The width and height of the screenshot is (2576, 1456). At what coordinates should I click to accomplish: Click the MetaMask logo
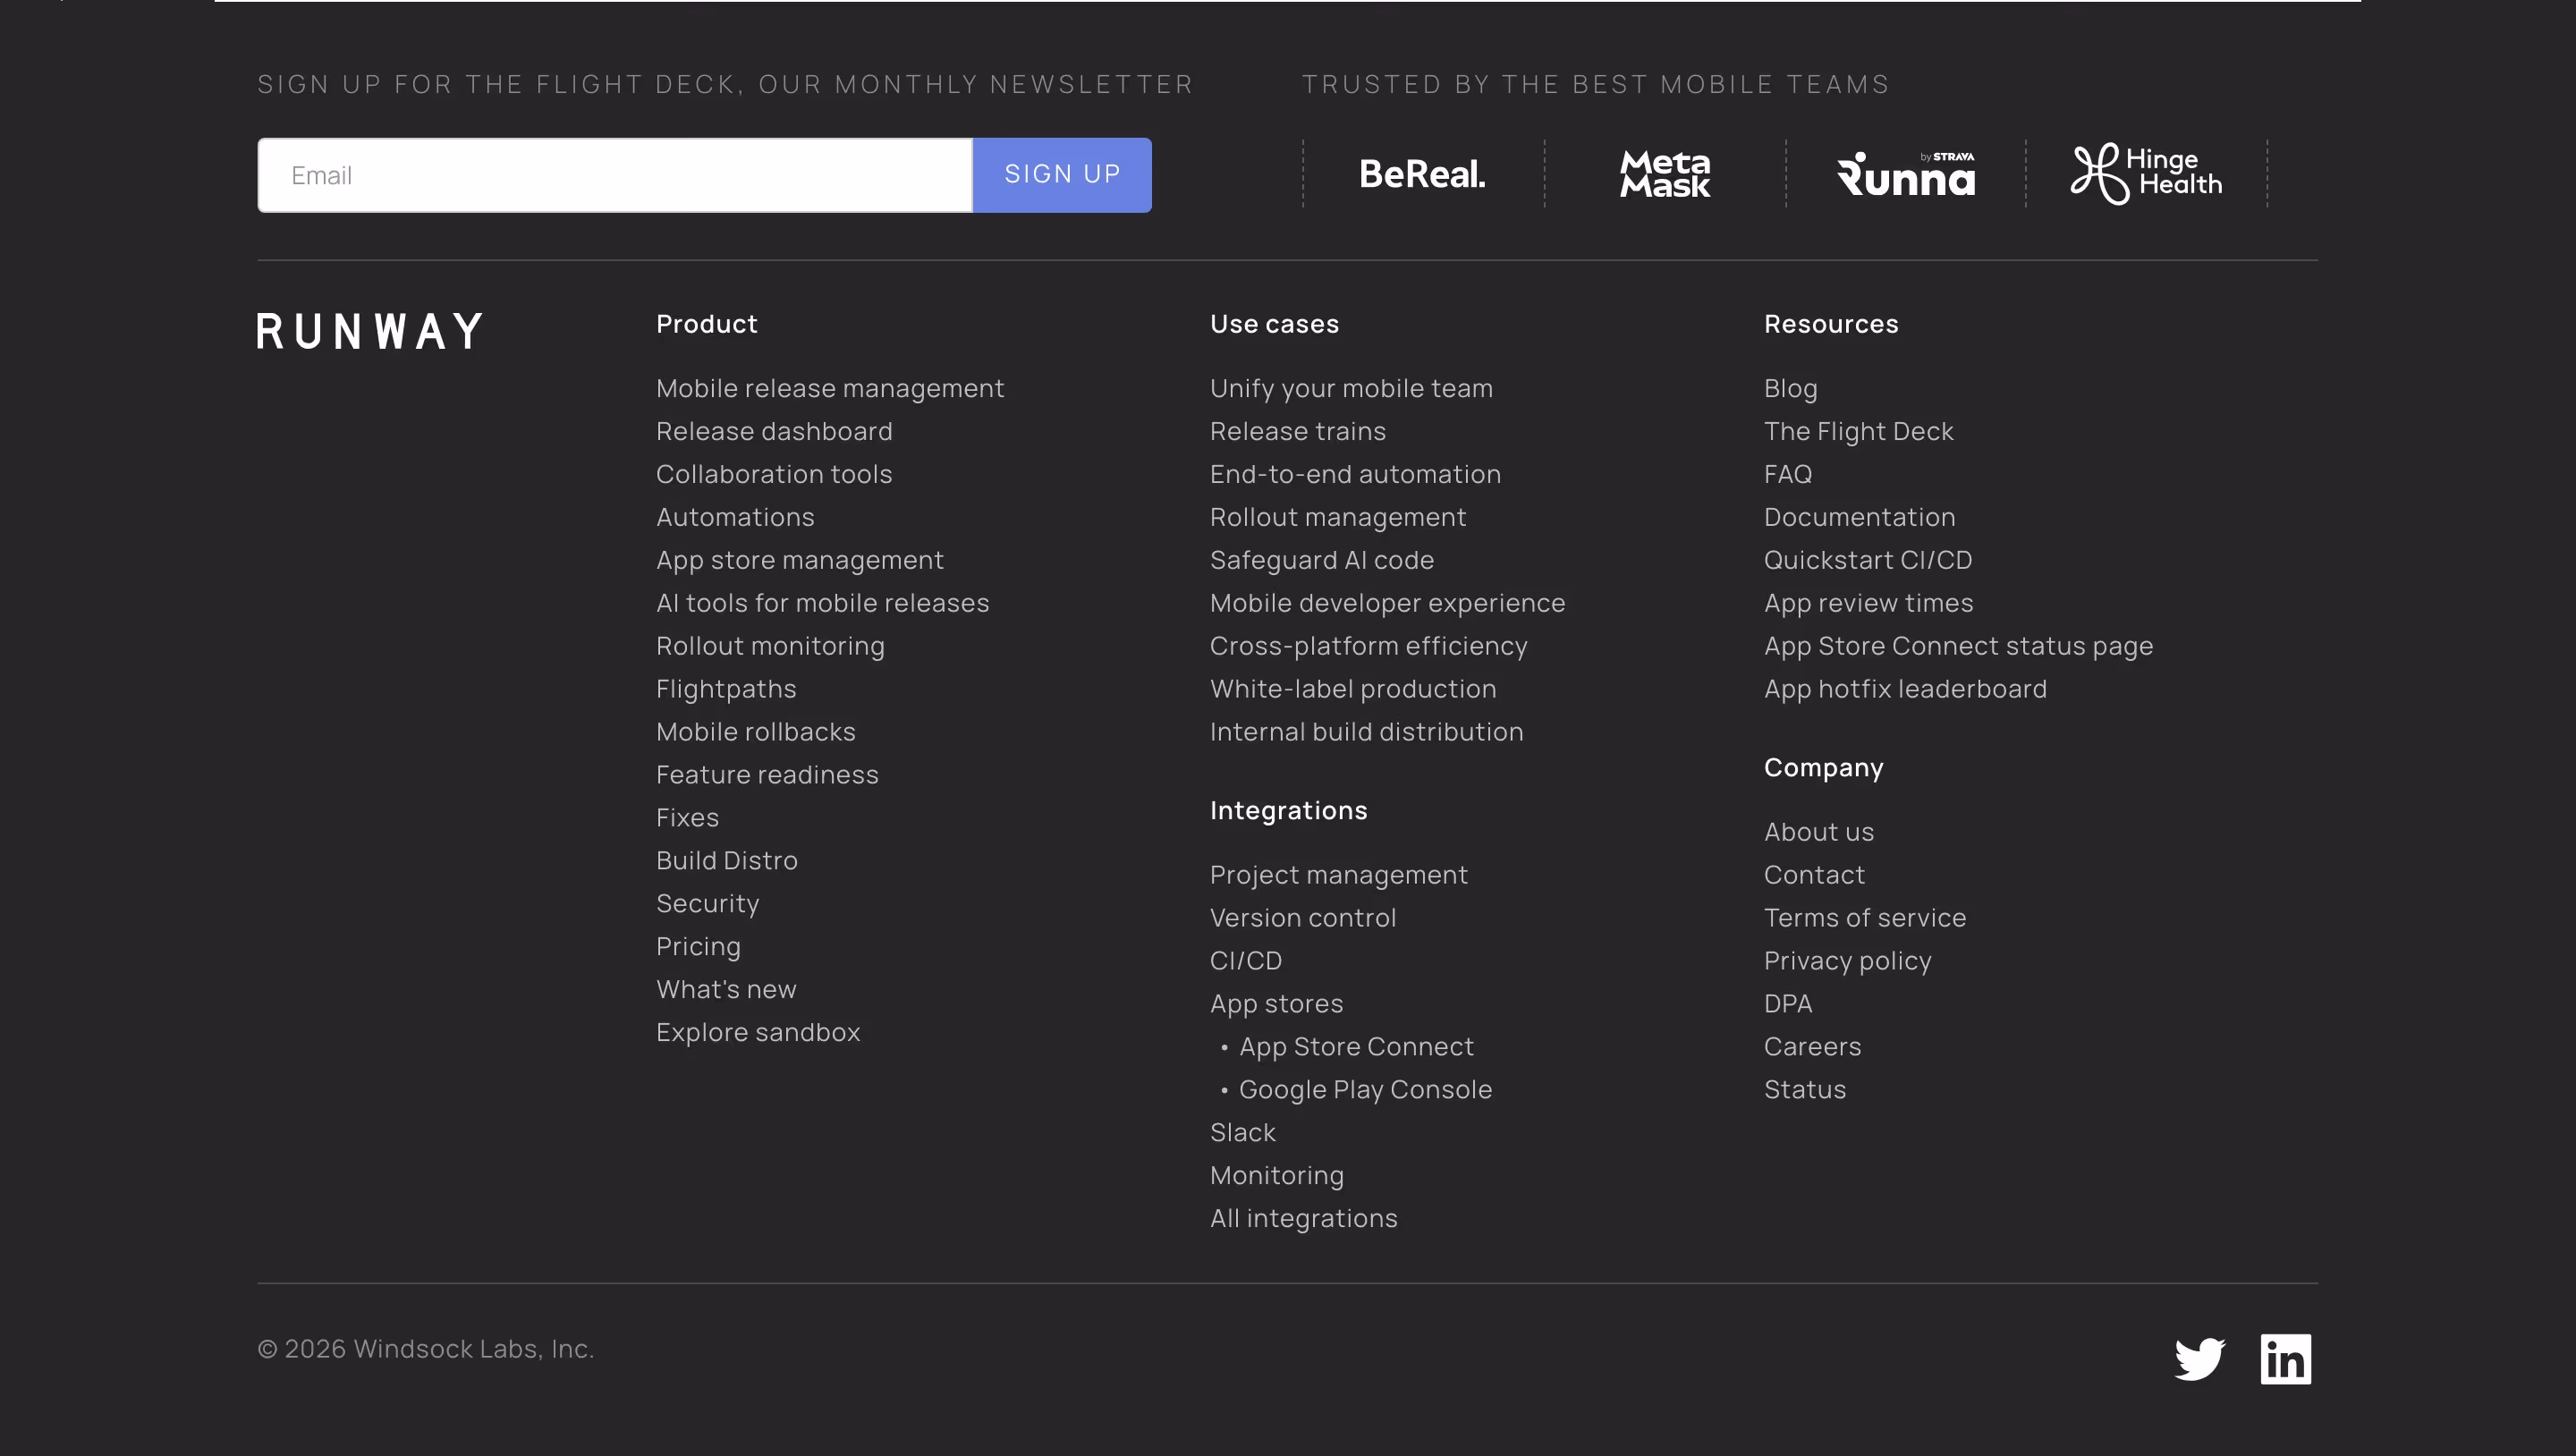[1665, 174]
